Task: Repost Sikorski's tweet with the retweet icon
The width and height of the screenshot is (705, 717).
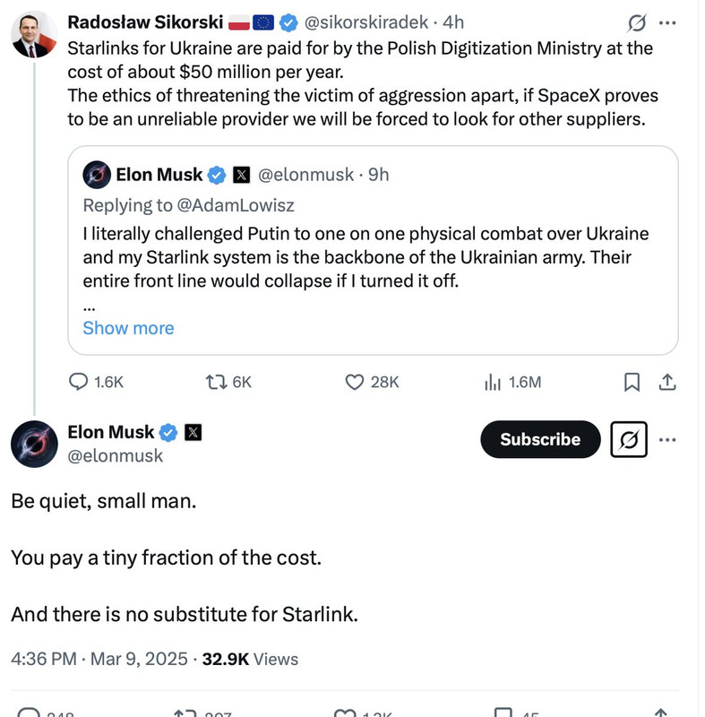Action: (x=217, y=382)
